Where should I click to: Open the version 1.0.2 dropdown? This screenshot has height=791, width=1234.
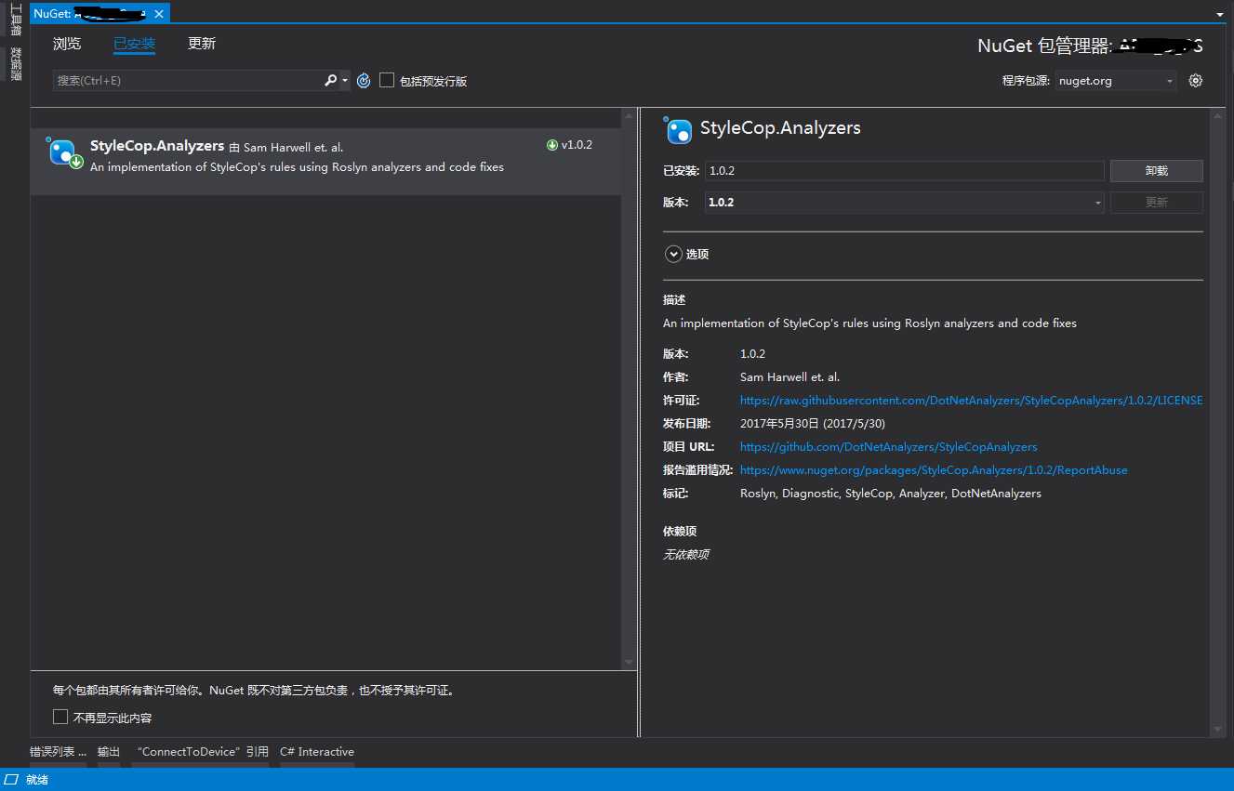tap(905, 202)
